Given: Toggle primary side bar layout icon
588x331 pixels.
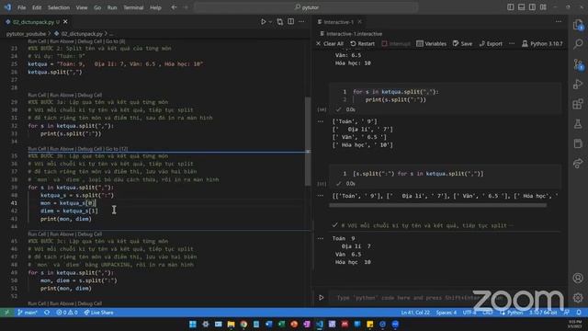Looking at the screenshot, I should point(511,7).
